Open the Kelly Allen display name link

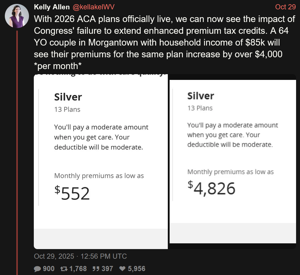point(52,7)
